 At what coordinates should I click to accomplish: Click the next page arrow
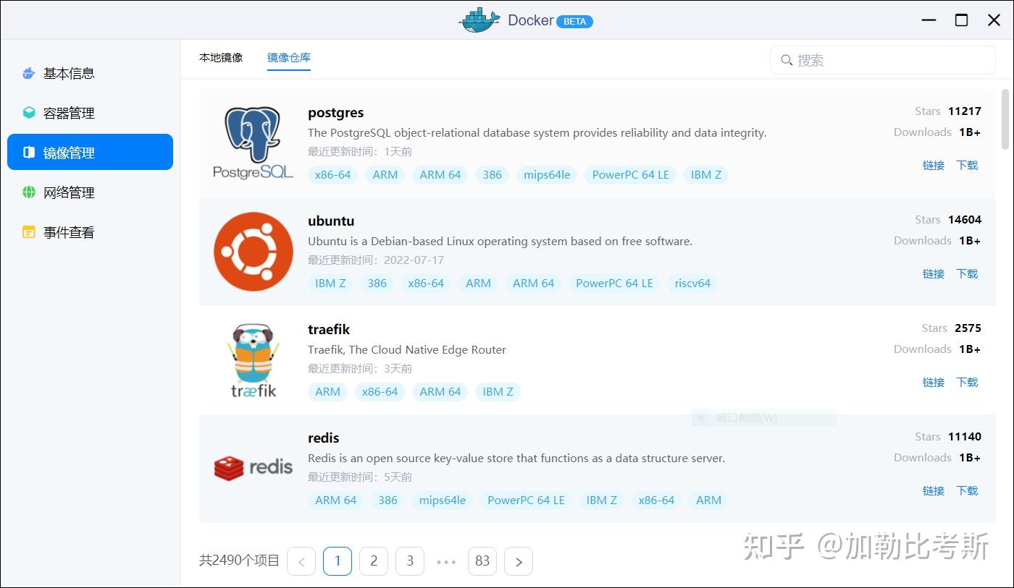519,561
